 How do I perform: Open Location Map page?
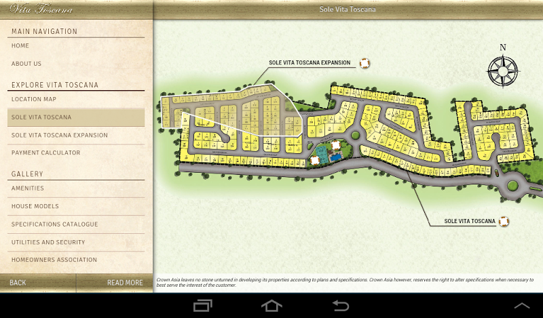point(76,99)
